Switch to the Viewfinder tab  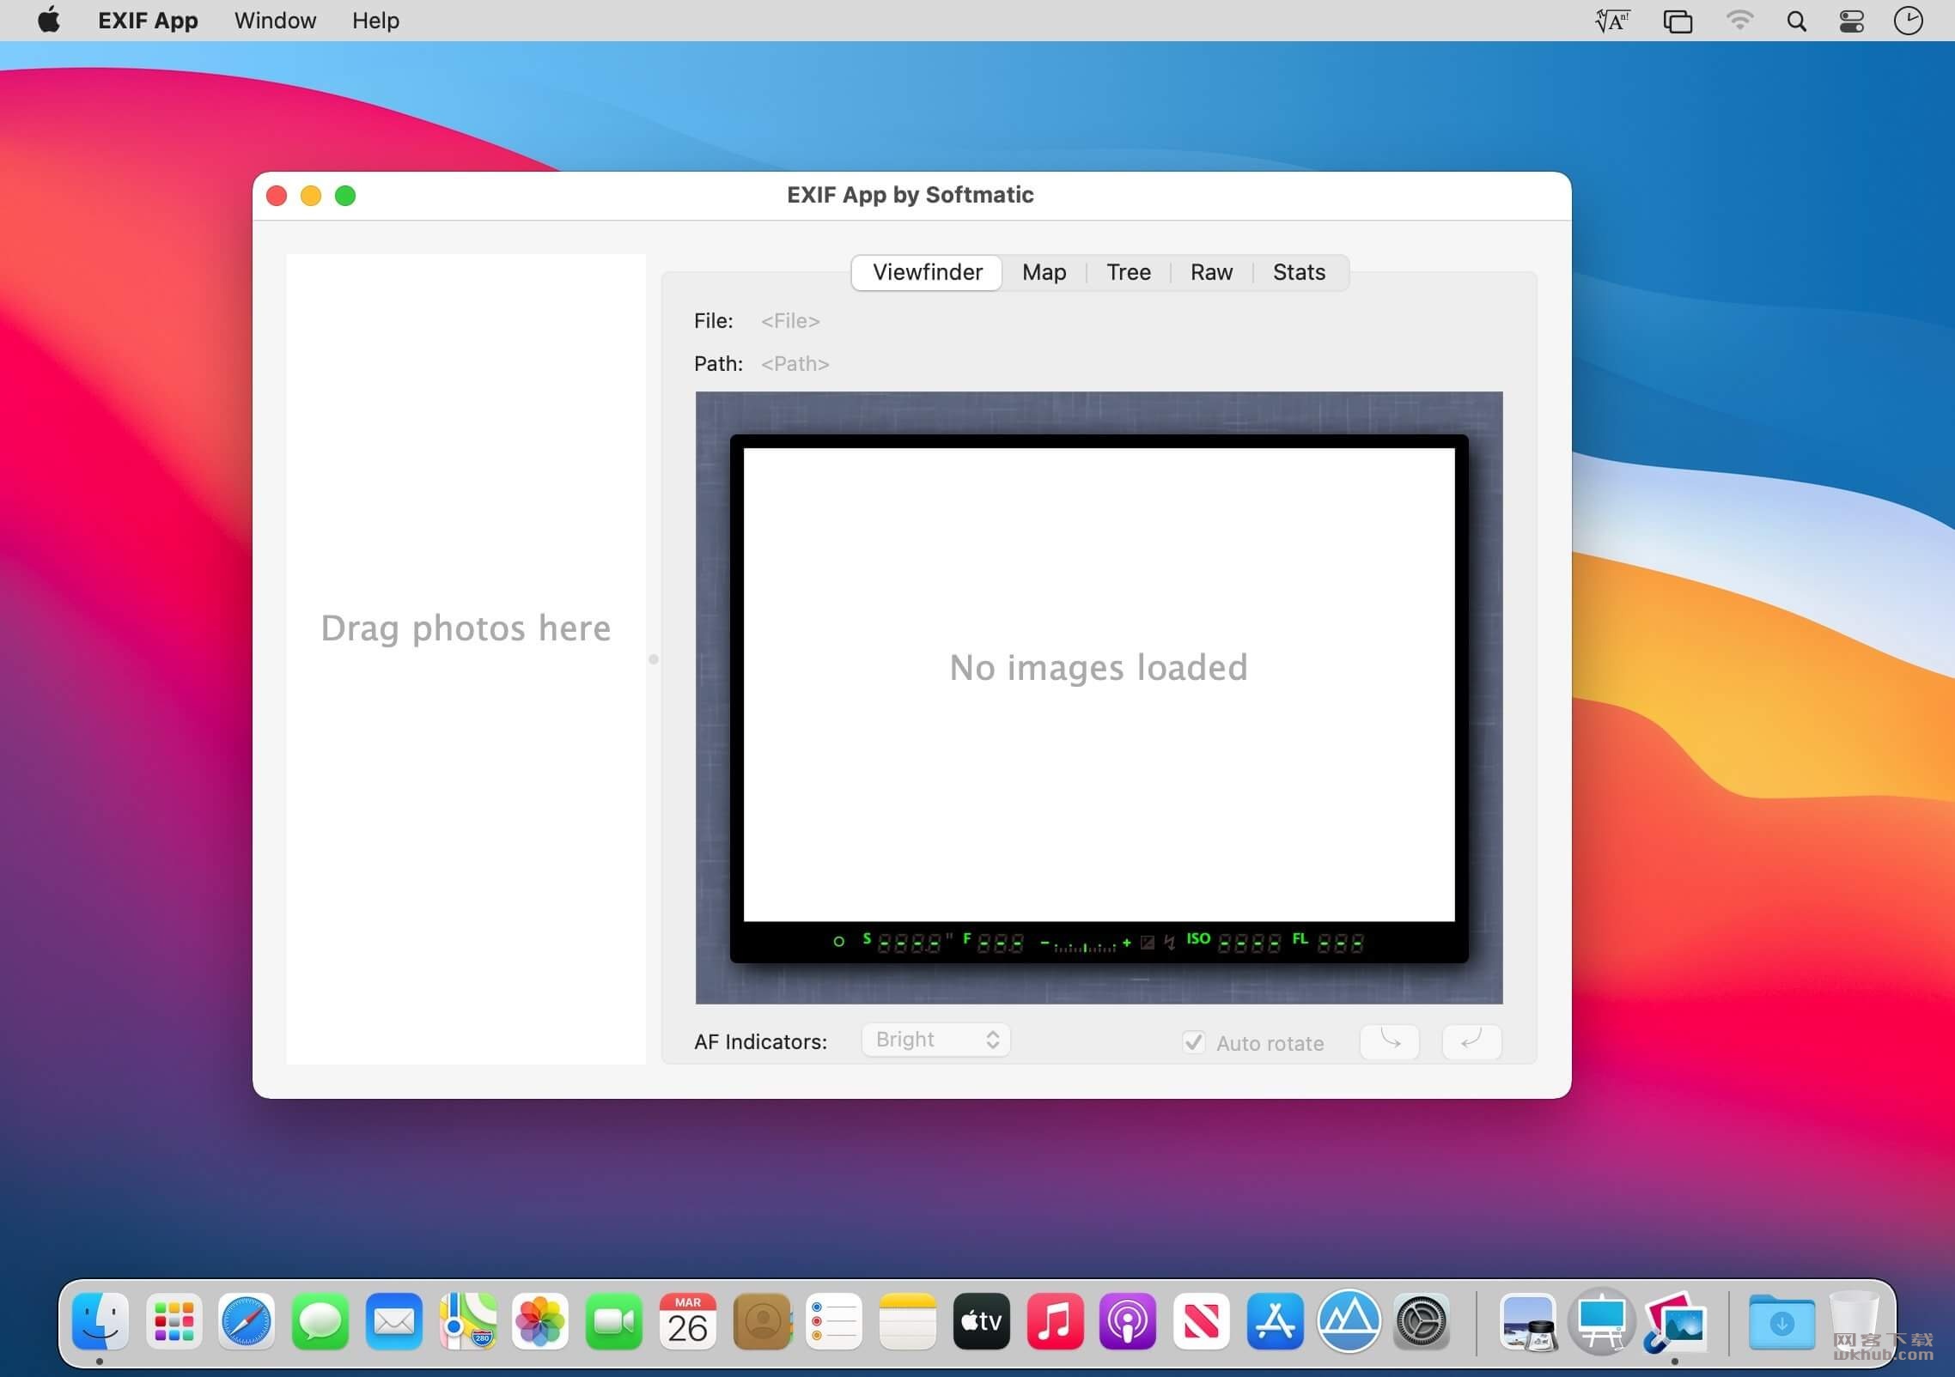pyautogui.click(x=927, y=272)
